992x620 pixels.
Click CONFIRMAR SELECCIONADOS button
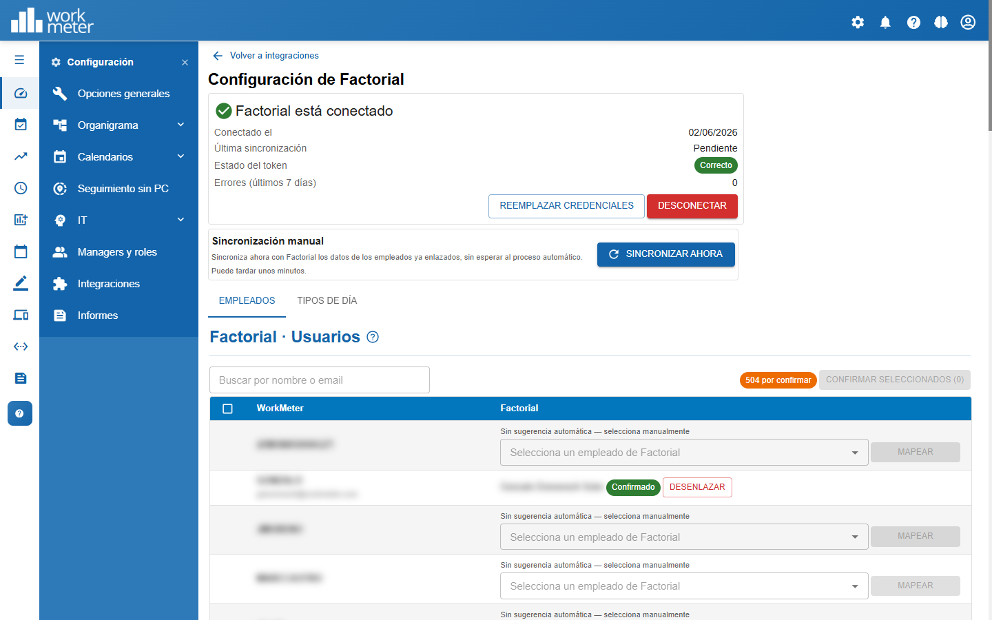click(895, 380)
